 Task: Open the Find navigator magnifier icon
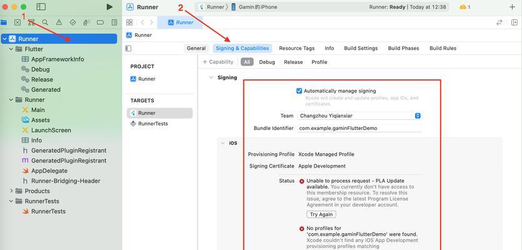point(45,22)
